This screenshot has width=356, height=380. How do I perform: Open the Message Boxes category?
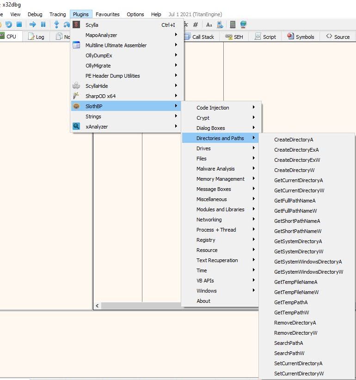click(220, 189)
